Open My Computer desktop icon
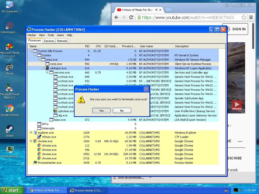259x194 pixels. pos(10,7)
